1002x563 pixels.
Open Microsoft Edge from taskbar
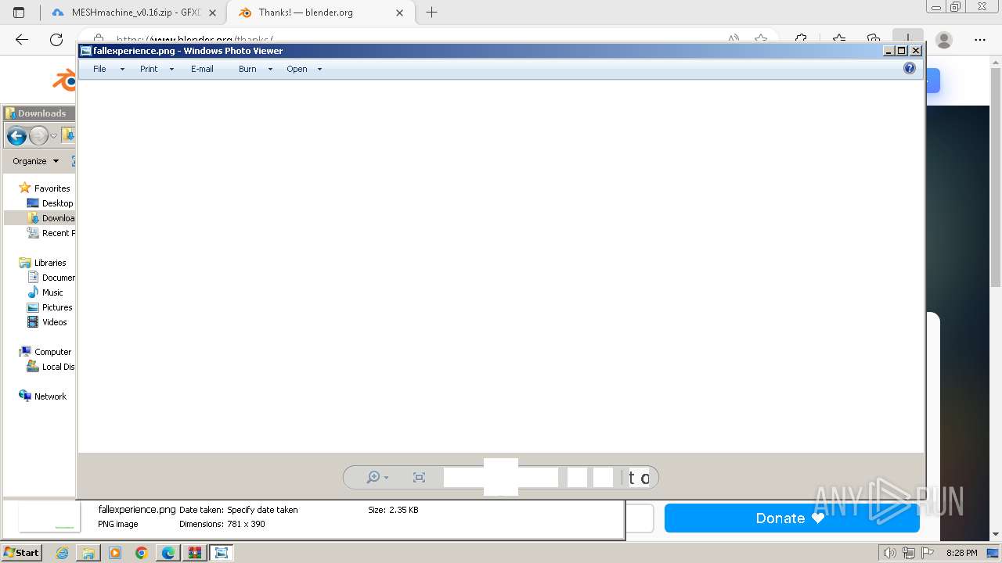[168, 553]
